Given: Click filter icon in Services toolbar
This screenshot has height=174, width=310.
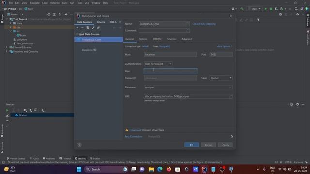Looking at the screenshot, I should pyautogui.click(x=31, y=110).
